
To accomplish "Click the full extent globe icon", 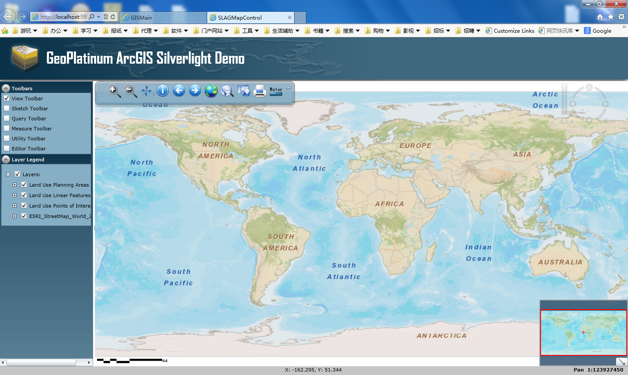I will 211,91.
